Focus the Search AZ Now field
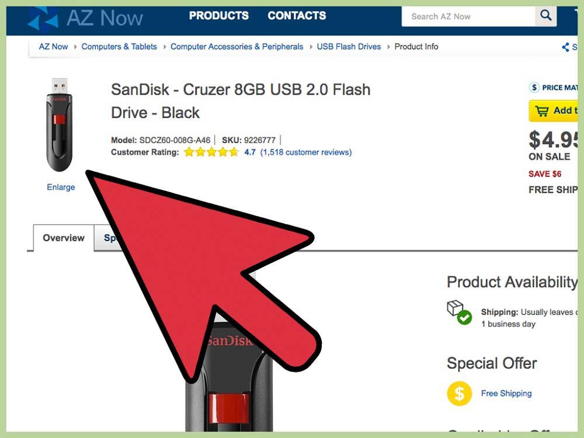The height and width of the screenshot is (438, 584). [x=468, y=16]
